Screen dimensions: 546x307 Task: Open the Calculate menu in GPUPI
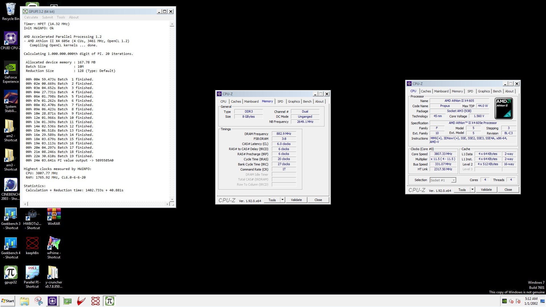point(31,17)
